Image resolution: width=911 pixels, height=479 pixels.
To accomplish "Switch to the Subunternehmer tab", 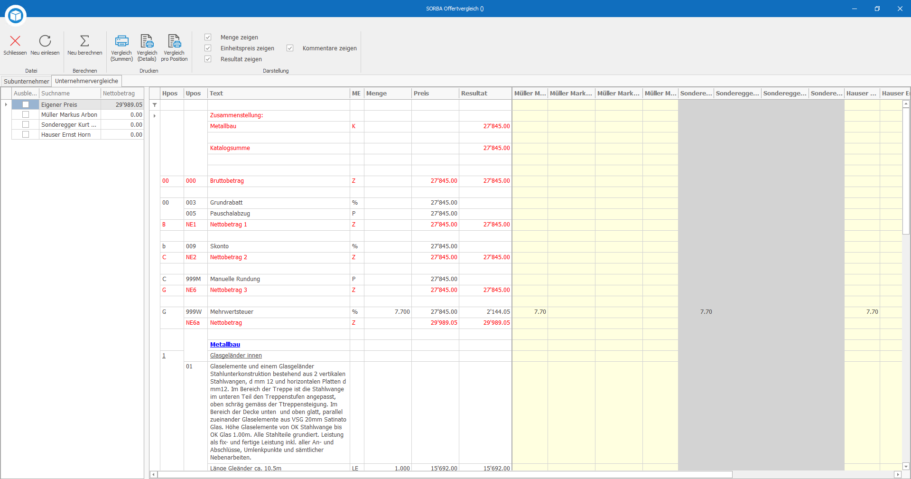I will tap(27, 81).
